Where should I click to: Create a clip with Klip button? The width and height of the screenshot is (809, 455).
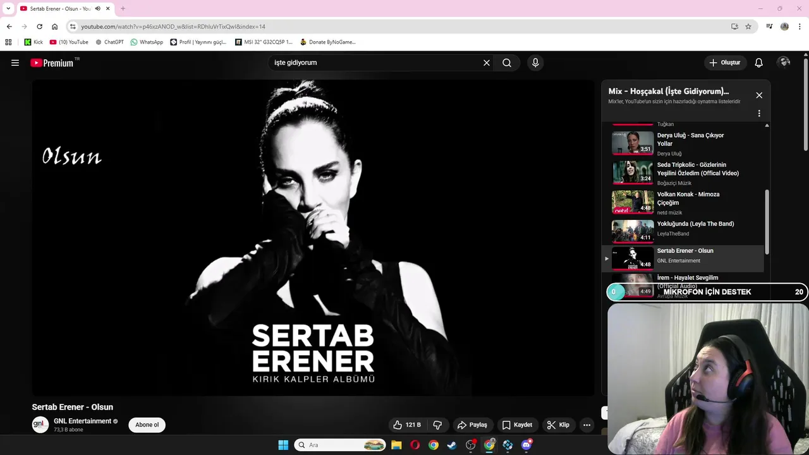pos(558,425)
